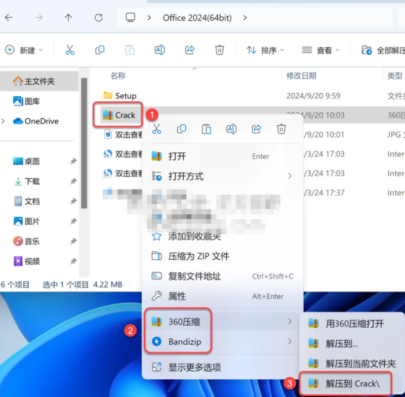The height and width of the screenshot is (397, 405).
Task: Click the 全部解压 extract all button
Action: [383, 50]
